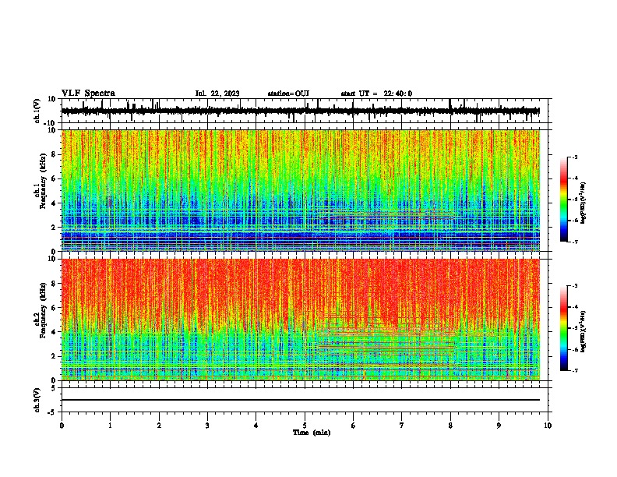
Task: Click the "Time (min)" x-axis label
Action: pos(312,433)
